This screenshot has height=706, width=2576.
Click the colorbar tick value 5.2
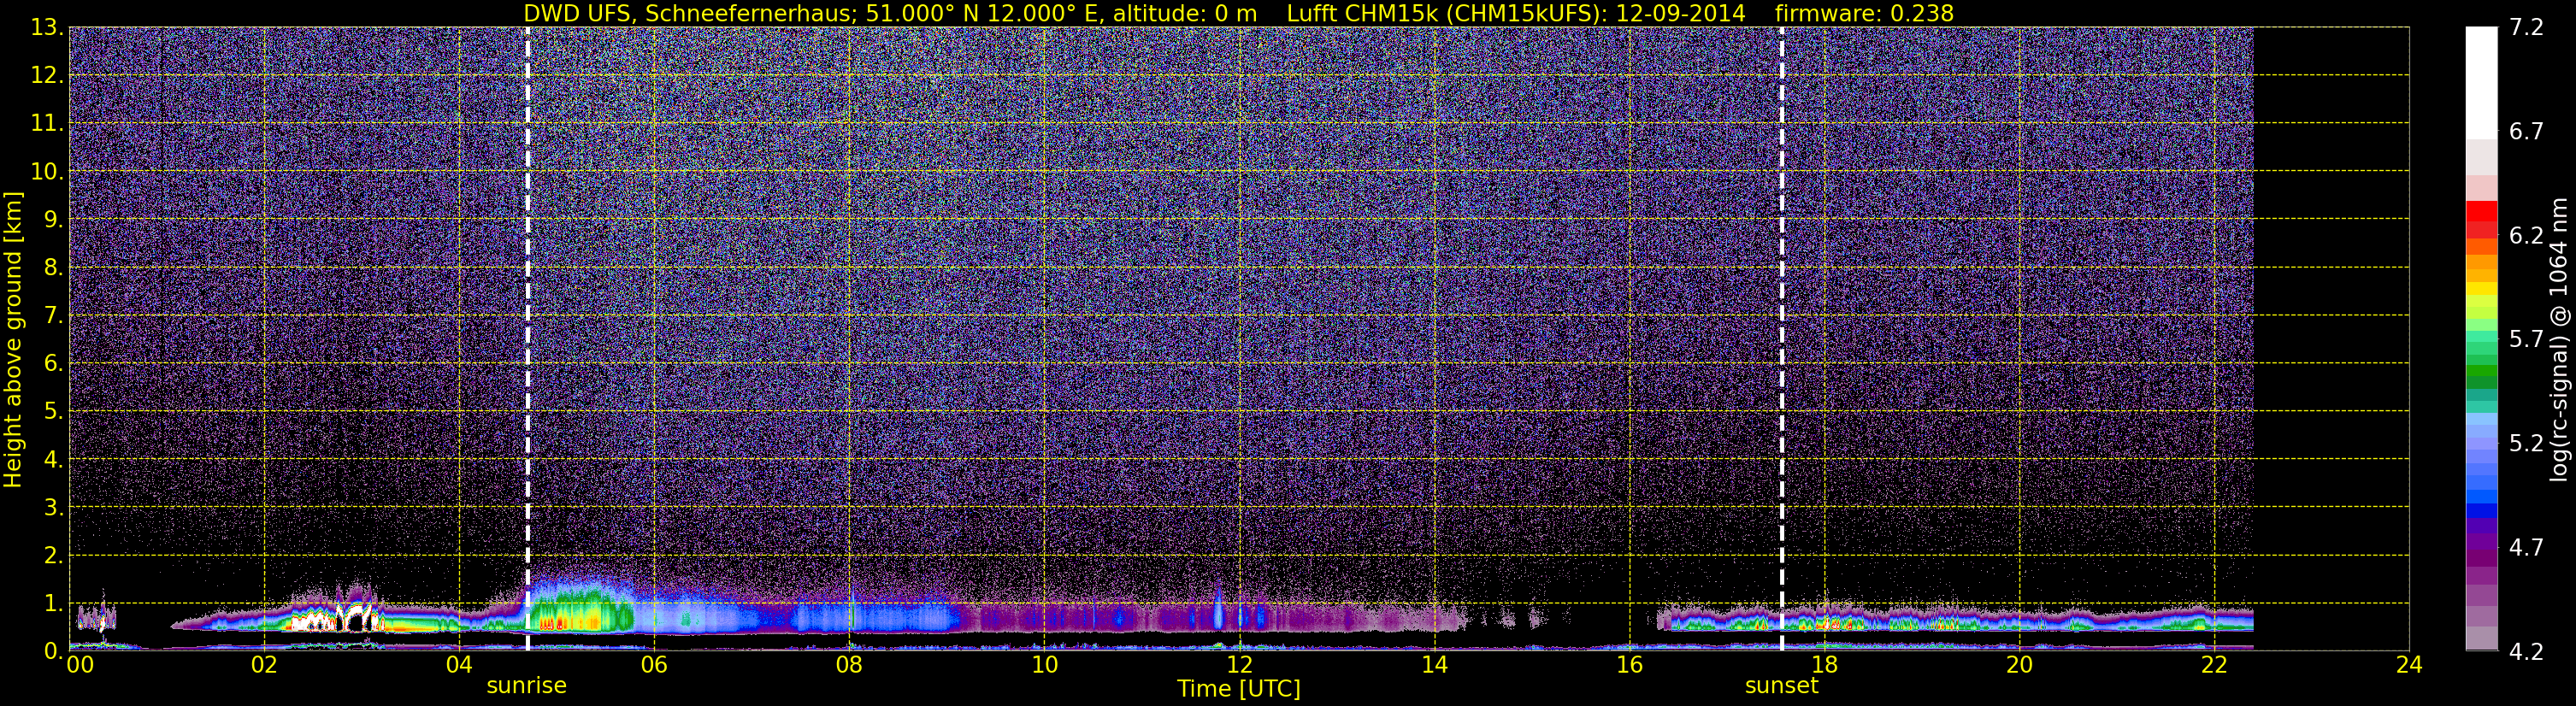pyautogui.click(x=2526, y=444)
